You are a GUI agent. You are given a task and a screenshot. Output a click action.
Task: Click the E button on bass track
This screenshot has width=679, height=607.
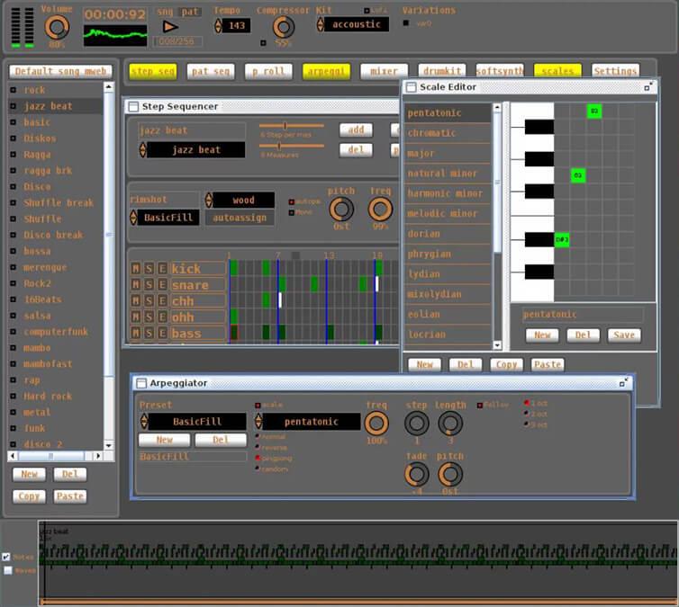(x=162, y=334)
